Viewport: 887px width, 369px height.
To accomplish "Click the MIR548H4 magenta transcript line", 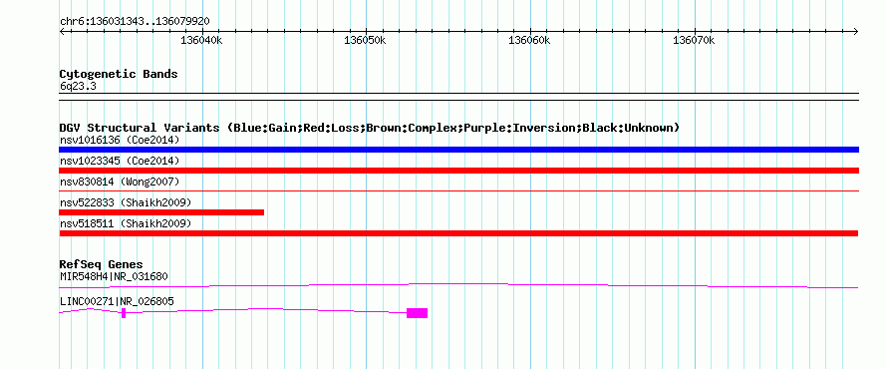I will (x=458, y=285).
